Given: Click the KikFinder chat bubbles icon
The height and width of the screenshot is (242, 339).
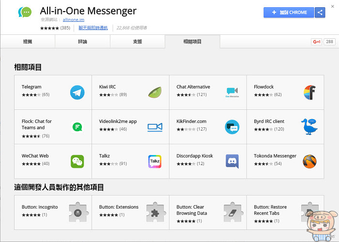Looking at the screenshot, I should tap(232, 127).
